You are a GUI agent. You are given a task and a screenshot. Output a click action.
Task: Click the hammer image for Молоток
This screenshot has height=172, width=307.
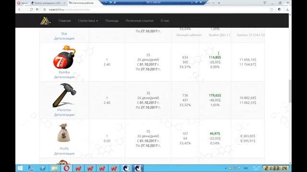click(64, 95)
